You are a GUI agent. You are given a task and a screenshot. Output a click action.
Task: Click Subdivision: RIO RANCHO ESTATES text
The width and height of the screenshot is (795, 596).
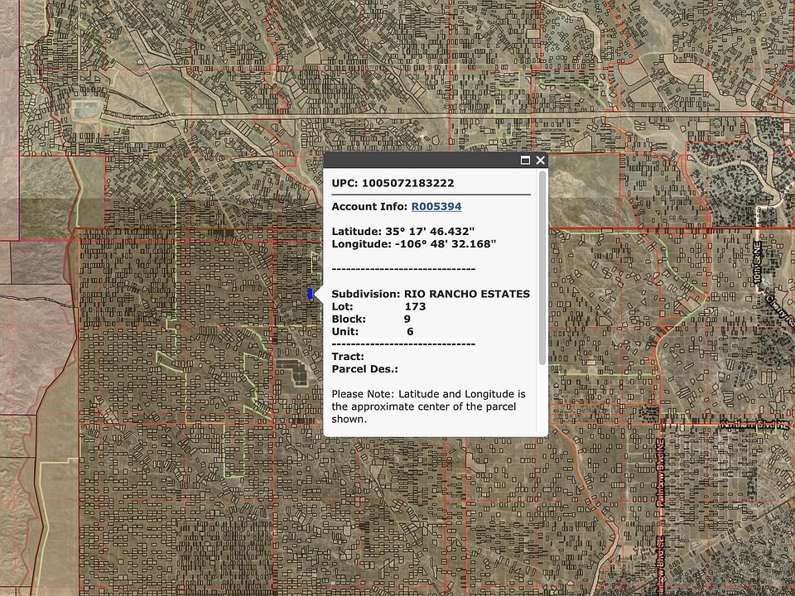[x=431, y=294]
